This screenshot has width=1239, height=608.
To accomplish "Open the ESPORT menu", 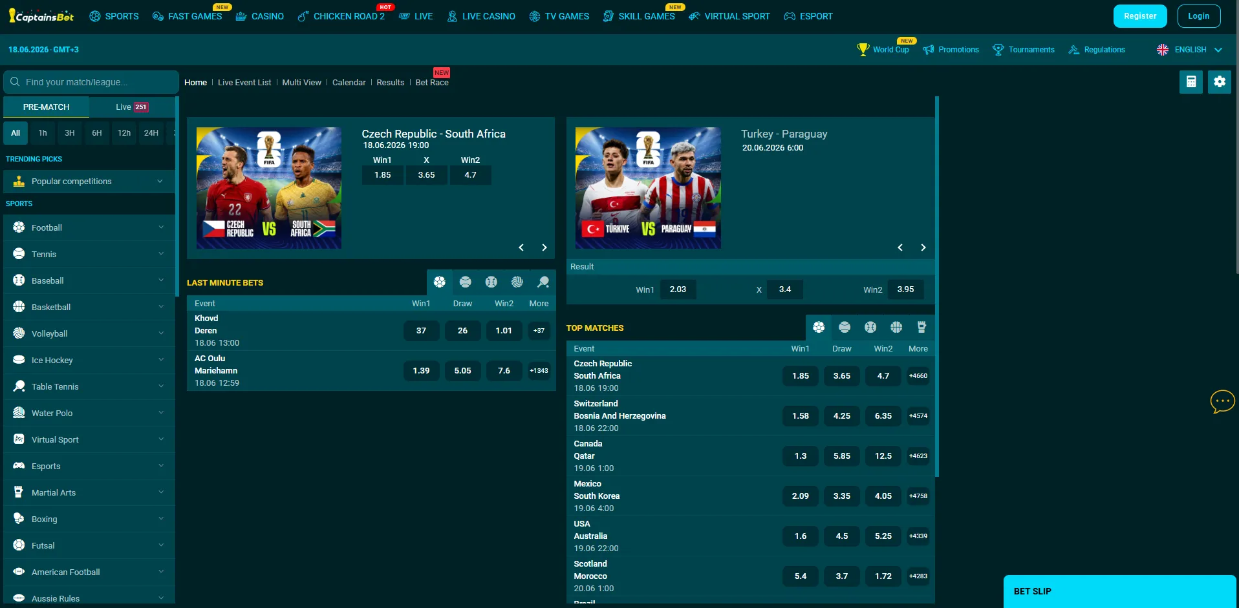I will click(808, 16).
